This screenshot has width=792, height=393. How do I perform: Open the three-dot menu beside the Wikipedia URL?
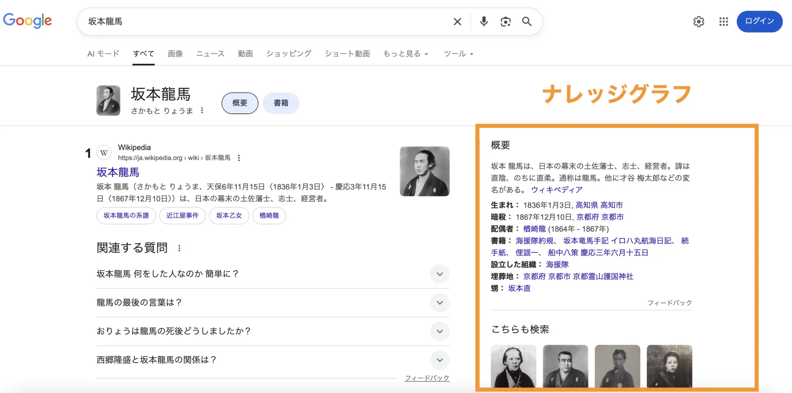coord(238,158)
